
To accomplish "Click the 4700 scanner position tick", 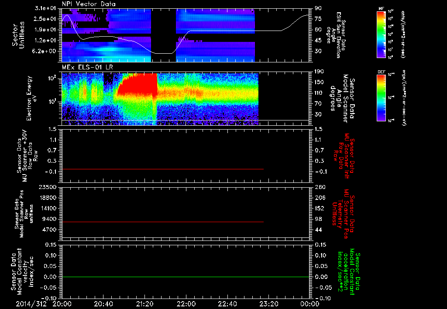I will click(49, 230).
